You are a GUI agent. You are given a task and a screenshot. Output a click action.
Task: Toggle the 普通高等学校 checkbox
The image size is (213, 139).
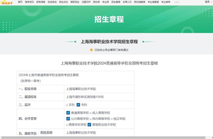pyautogui.click(x=68, y=113)
